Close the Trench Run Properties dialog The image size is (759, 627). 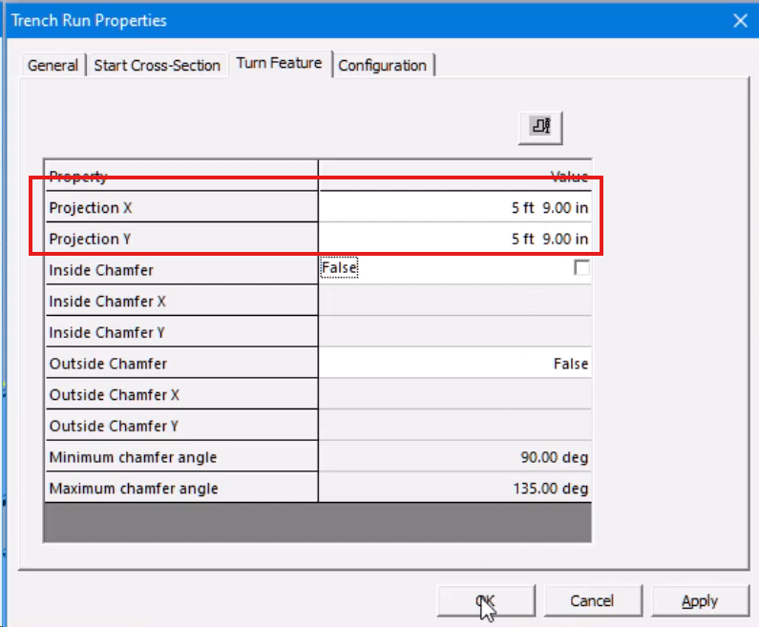[x=739, y=20]
